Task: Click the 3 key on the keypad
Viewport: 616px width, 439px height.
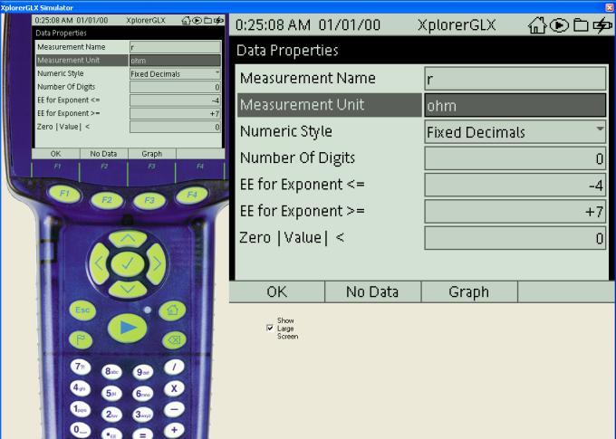Action: pos(142,415)
